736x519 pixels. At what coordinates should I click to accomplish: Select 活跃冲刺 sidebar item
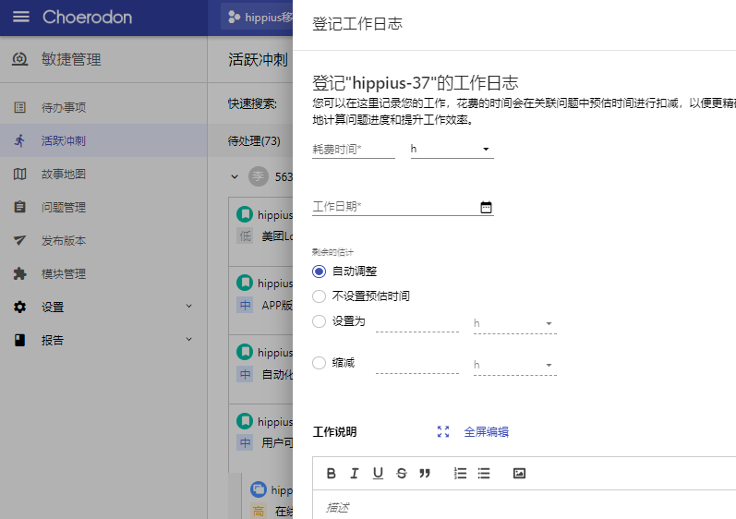103,140
